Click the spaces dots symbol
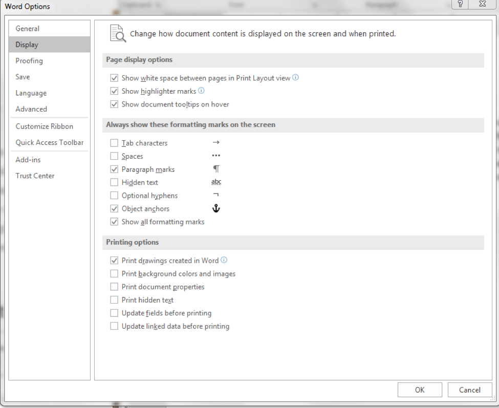 pyautogui.click(x=216, y=155)
